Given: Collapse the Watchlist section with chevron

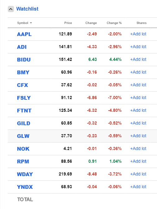Looking at the screenshot, I should coord(11,9).
